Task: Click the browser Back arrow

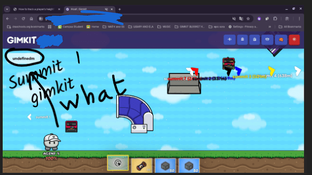Action: [8, 18]
